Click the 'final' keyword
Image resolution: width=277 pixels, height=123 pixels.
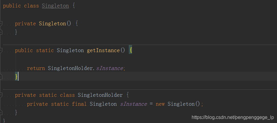79,104
